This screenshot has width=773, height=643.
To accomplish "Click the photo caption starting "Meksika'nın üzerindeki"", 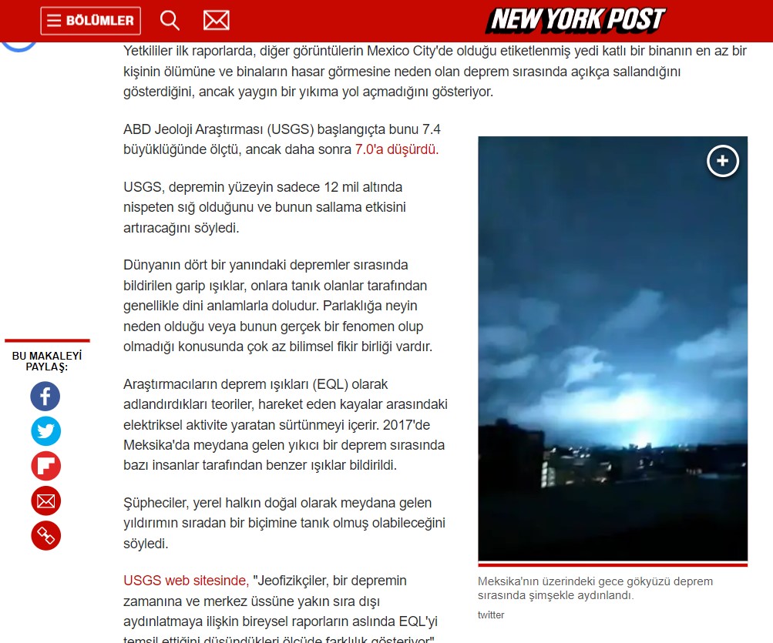I will [595, 588].
